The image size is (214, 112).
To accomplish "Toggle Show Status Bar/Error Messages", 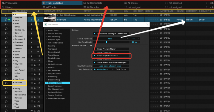I will point(95,62).
